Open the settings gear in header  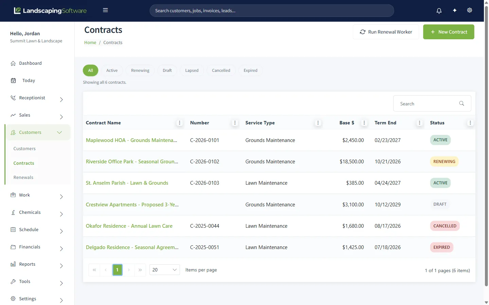click(470, 10)
